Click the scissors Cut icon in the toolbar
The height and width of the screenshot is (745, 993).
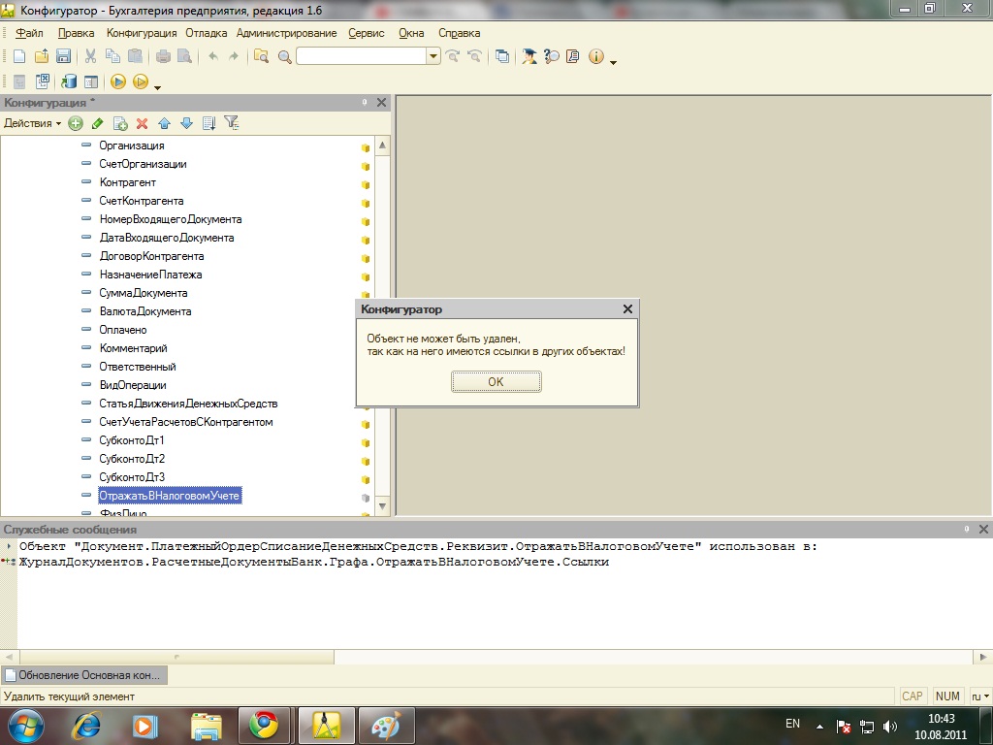coord(90,56)
